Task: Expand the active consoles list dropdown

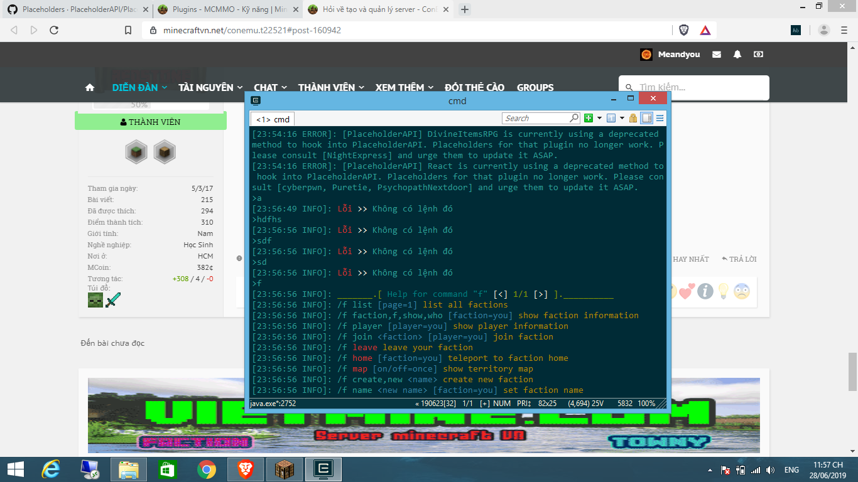Action: tap(622, 118)
